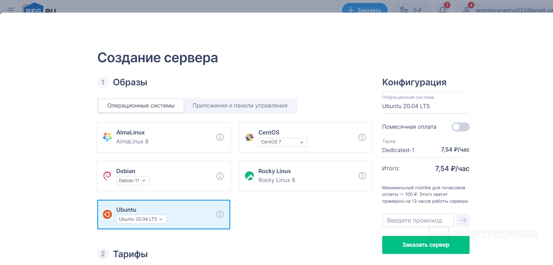Switch to the Операционные системы tab
The height and width of the screenshot is (265, 553).
coord(141,106)
